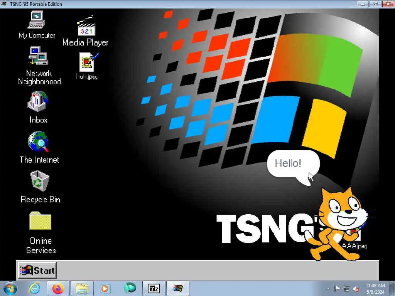Click the muted volume tray icon
Viewport: 395px width, 296px height.
point(356,289)
